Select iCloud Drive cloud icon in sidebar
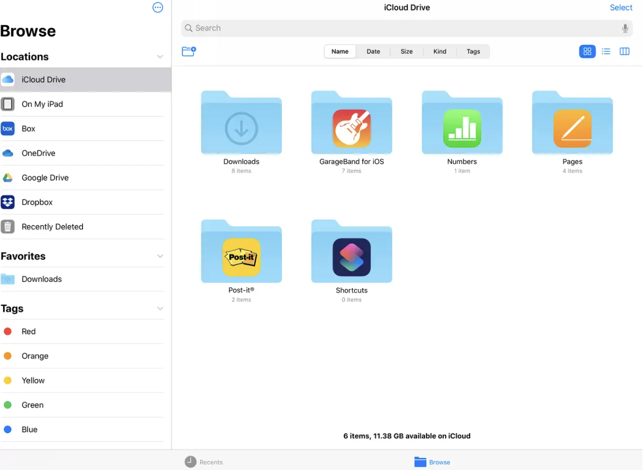644x470 pixels. (7, 79)
